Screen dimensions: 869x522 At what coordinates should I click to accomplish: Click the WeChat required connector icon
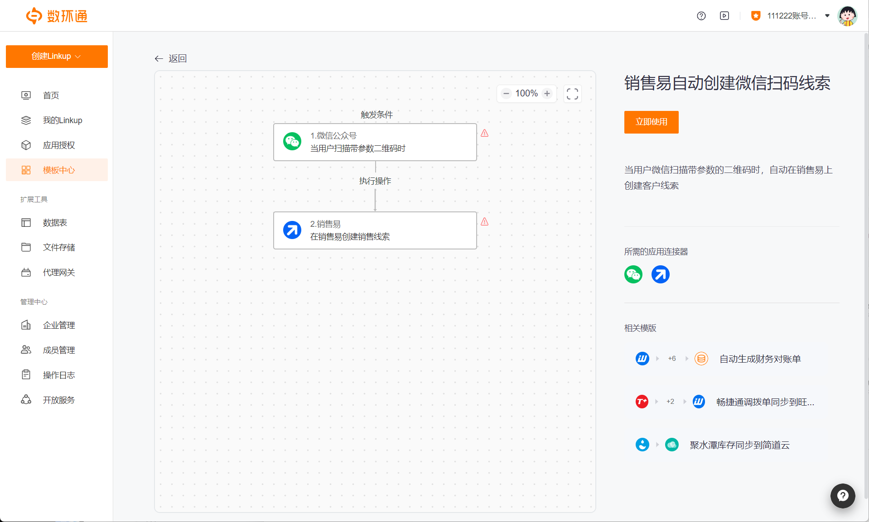coord(633,274)
